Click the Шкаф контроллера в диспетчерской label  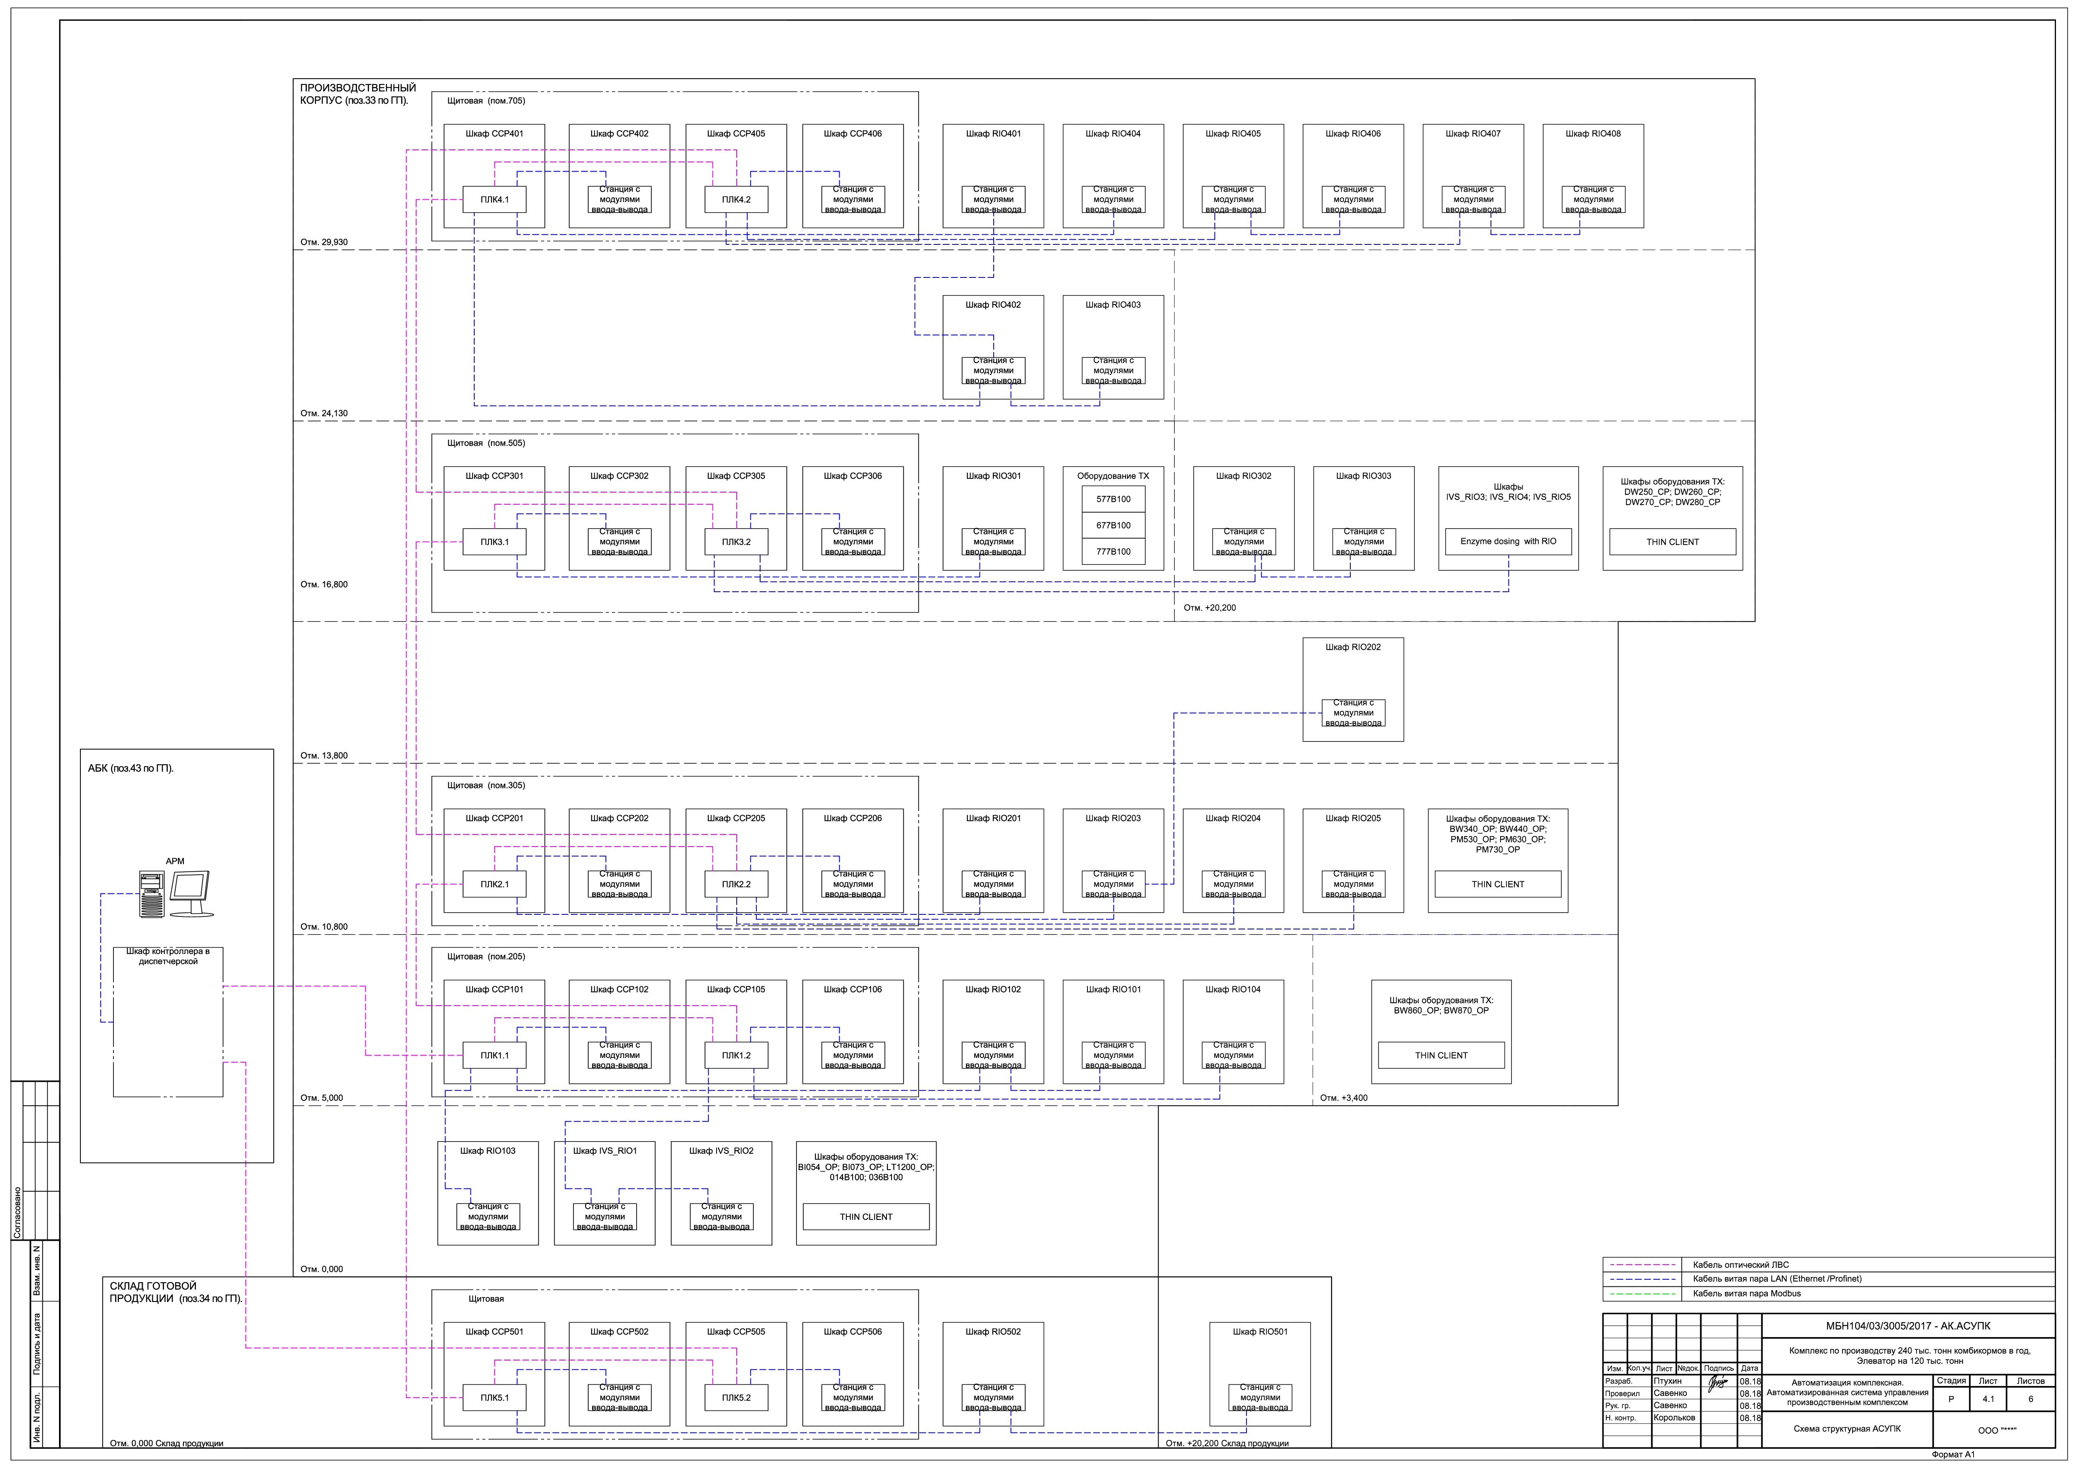(x=167, y=957)
